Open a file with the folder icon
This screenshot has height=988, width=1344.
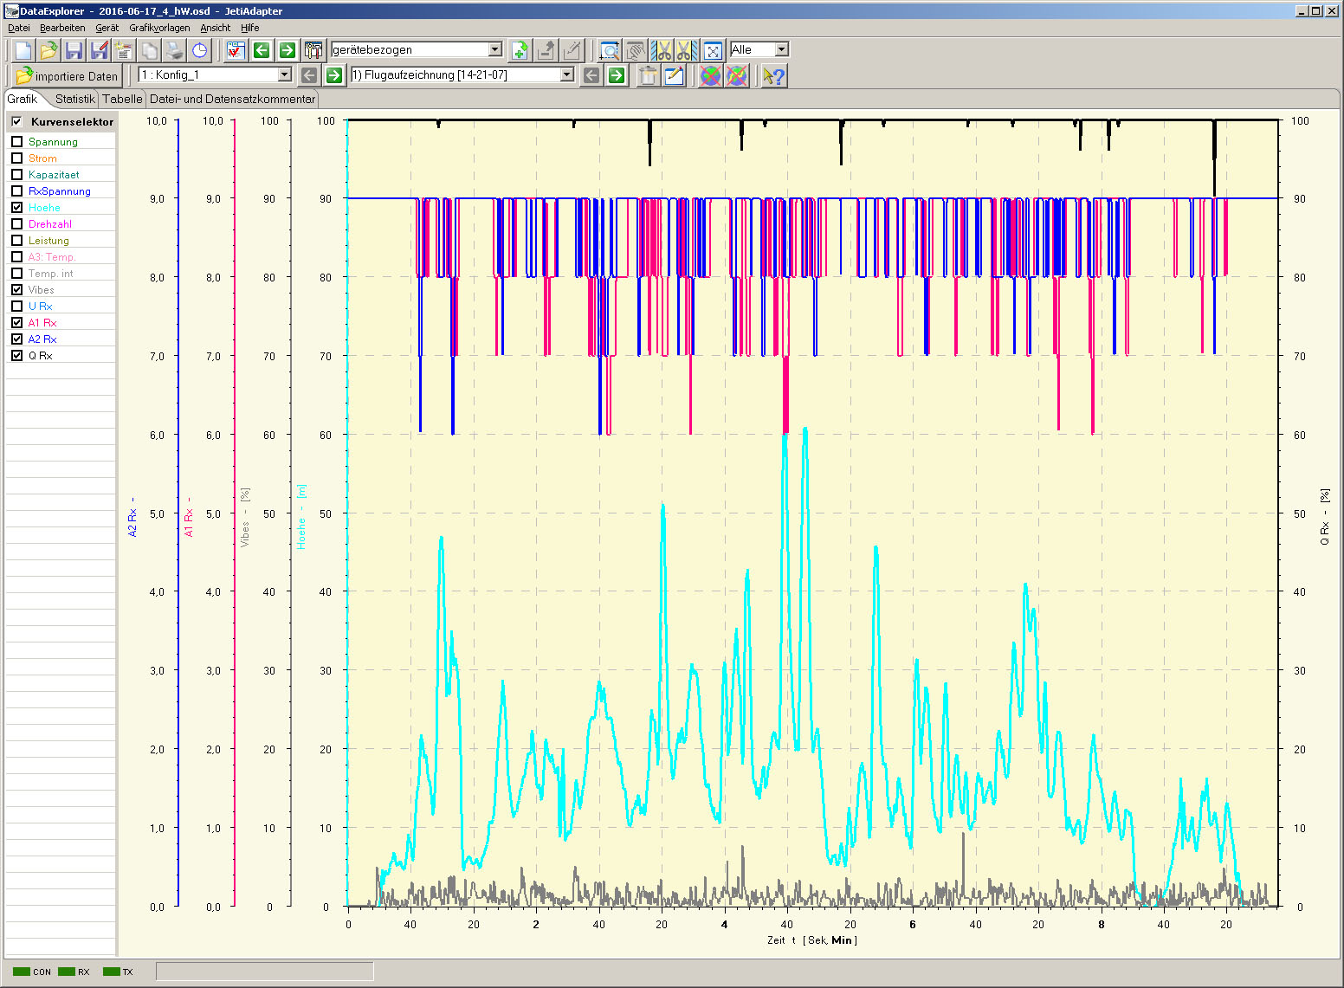coord(48,50)
